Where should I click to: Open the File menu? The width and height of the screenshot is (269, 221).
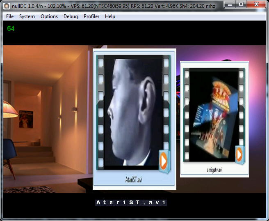coord(10,16)
